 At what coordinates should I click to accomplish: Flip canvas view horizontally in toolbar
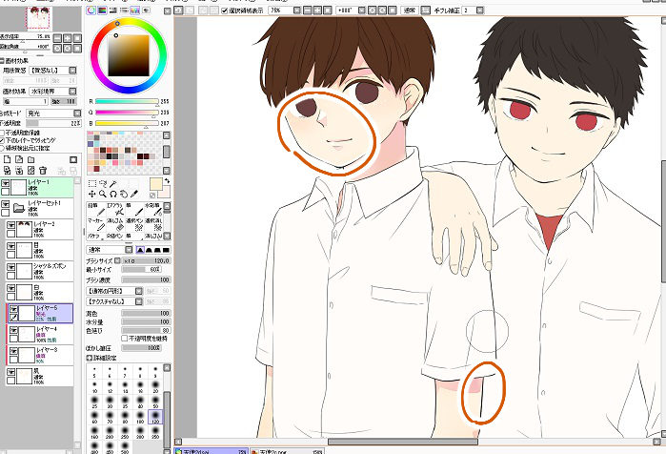425,10
